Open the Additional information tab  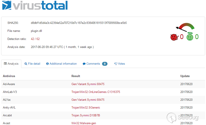click(61, 64)
